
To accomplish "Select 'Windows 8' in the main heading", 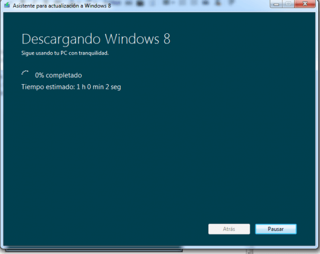I will point(137,39).
